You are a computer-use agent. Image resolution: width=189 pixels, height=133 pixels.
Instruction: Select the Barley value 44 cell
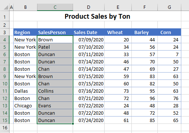tap(145, 40)
